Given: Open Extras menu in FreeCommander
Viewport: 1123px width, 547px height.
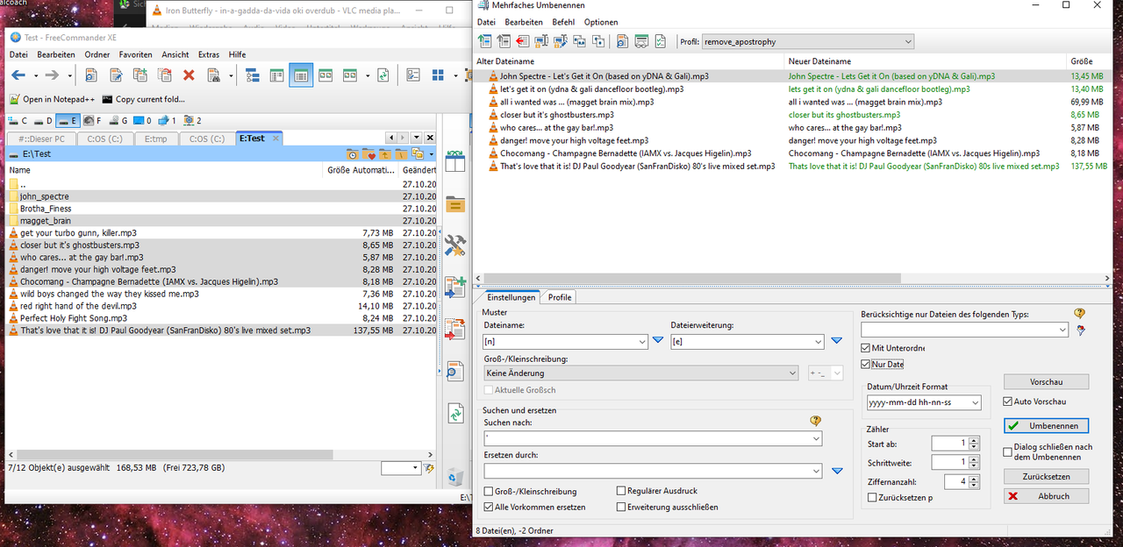Looking at the screenshot, I should 209,54.
